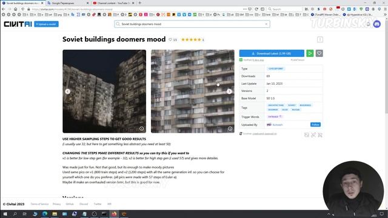The image size is (388, 218).
Task: Click the Checkpoint type badge
Action: (x=276, y=68)
